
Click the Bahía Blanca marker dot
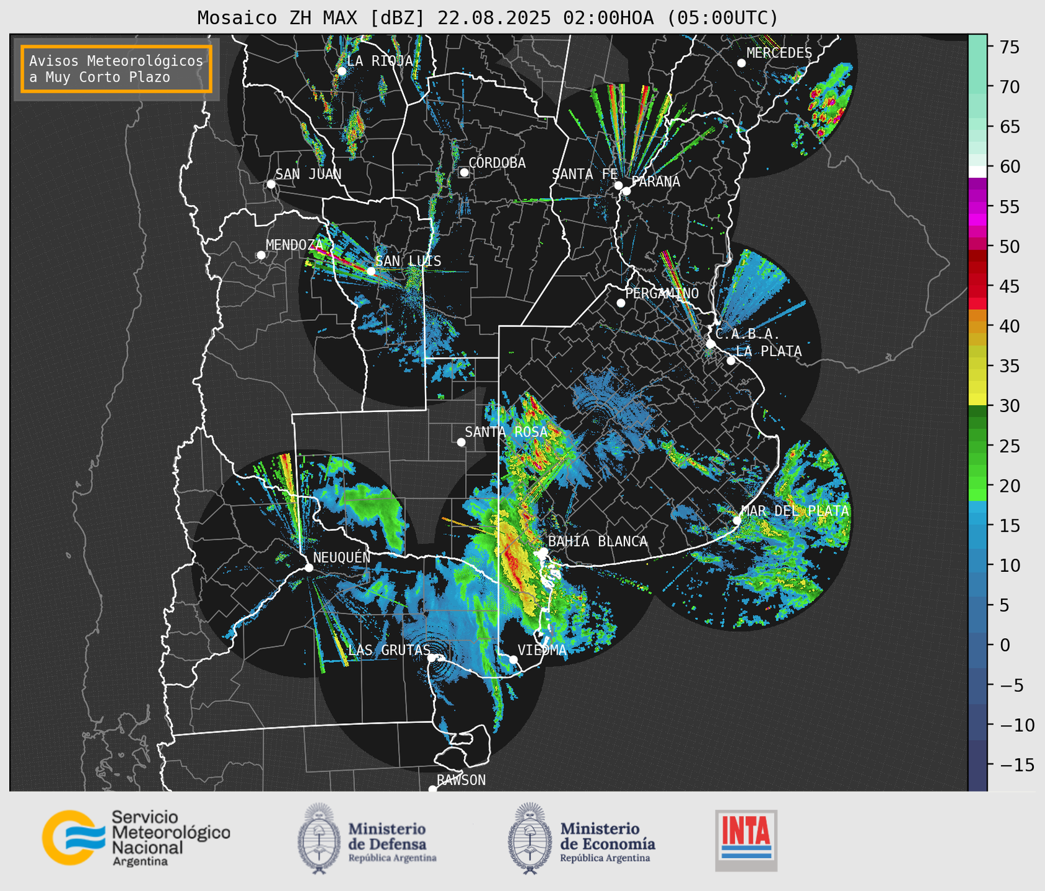coord(543,551)
